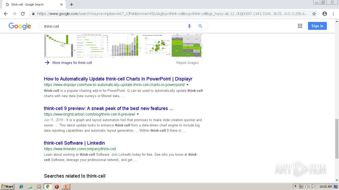The height and width of the screenshot is (190, 339).
Task: View site security lock info
Action: coord(33,14)
